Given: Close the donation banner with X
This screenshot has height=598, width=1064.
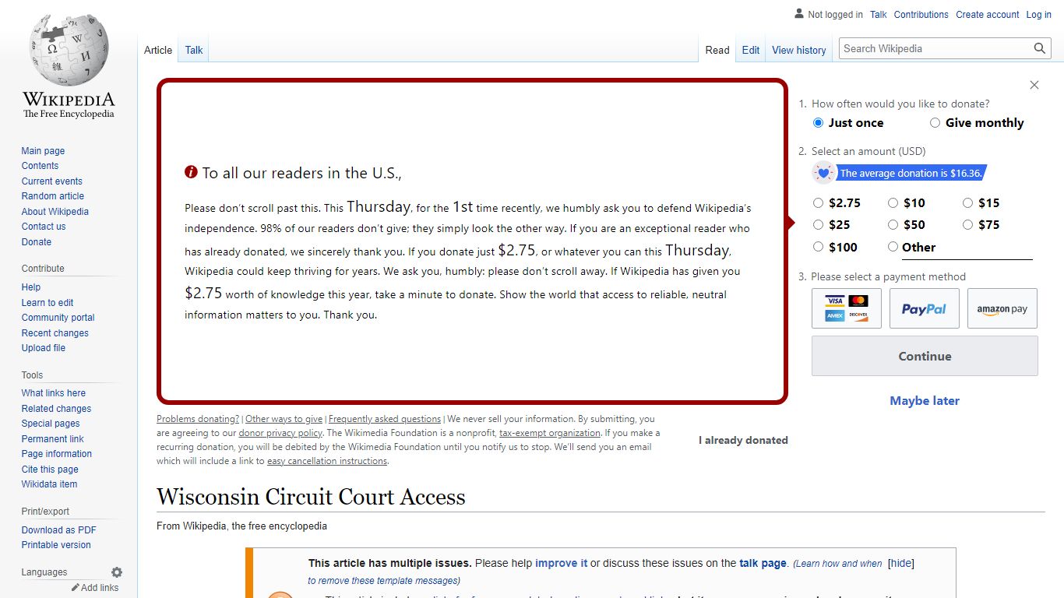Looking at the screenshot, I should (1034, 85).
